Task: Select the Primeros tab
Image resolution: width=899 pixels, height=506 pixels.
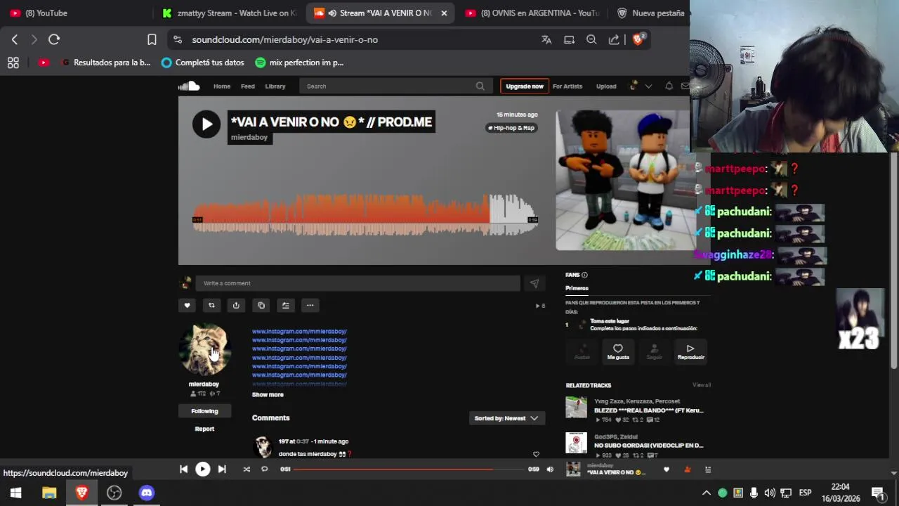Action: click(x=577, y=288)
